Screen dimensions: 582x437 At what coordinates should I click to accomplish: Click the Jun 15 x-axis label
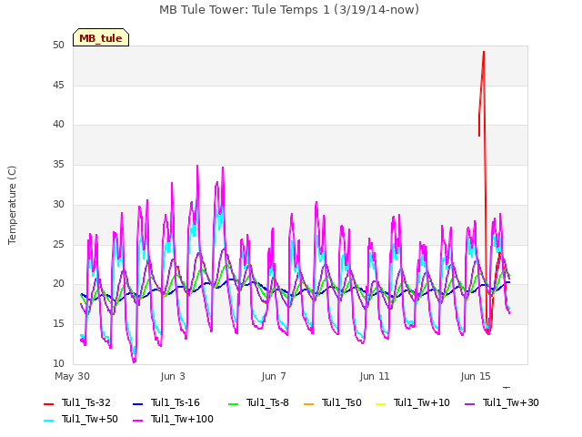coord(476,376)
